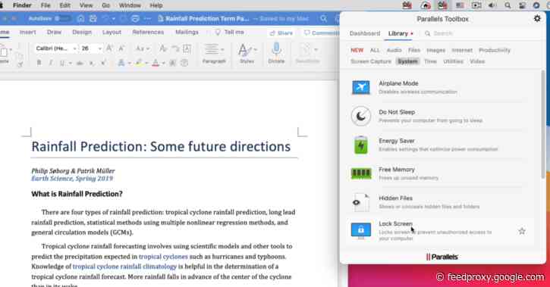
Task: Open the undo history dropdown in title bar
Action: click(x=113, y=18)
